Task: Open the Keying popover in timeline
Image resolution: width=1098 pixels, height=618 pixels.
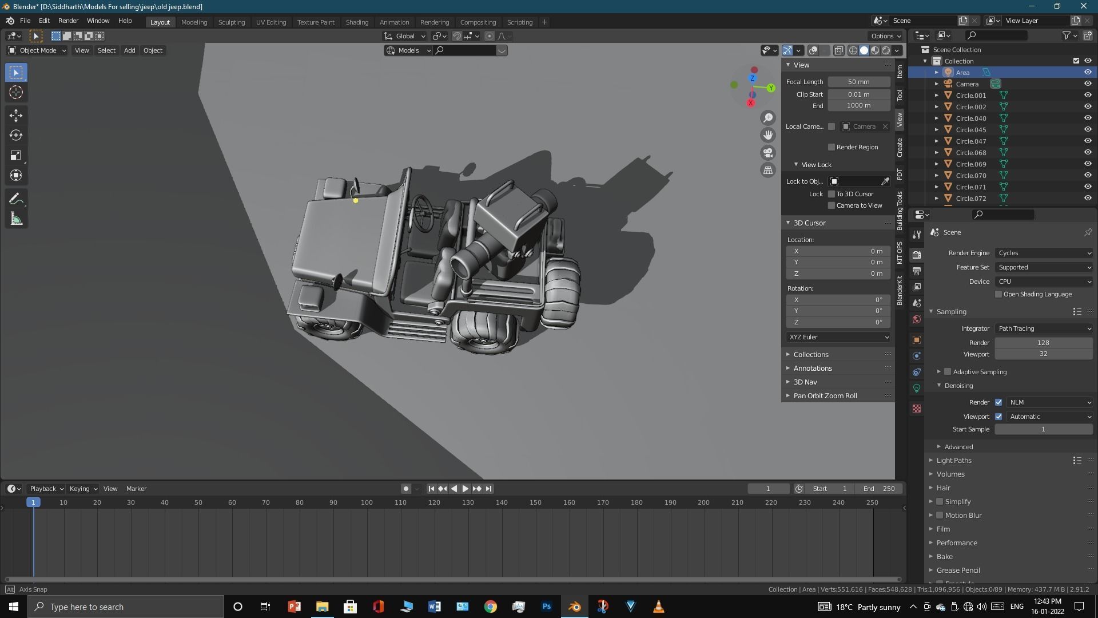Action: pos(83,489)
